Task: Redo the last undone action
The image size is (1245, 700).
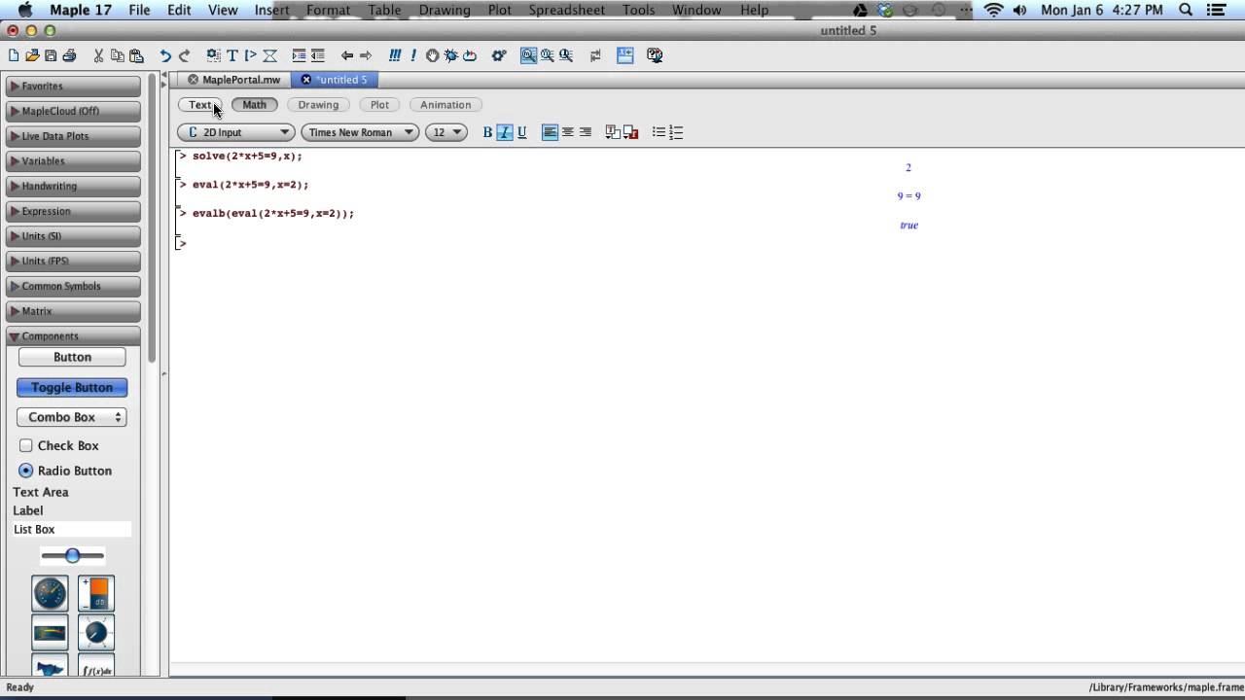Action: click(184, 55)
